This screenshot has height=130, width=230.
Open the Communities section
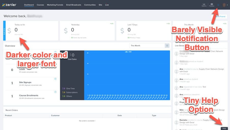pos(90,5)
